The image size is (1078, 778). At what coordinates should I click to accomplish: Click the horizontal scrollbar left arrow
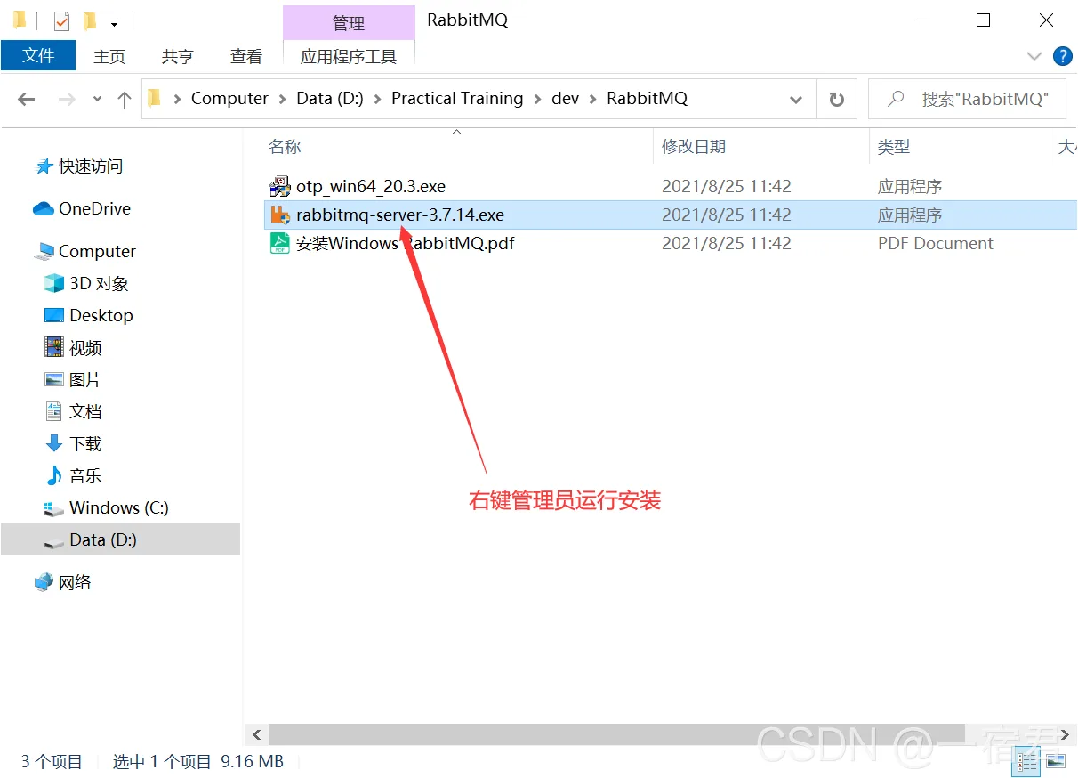(x=257, y=735)
